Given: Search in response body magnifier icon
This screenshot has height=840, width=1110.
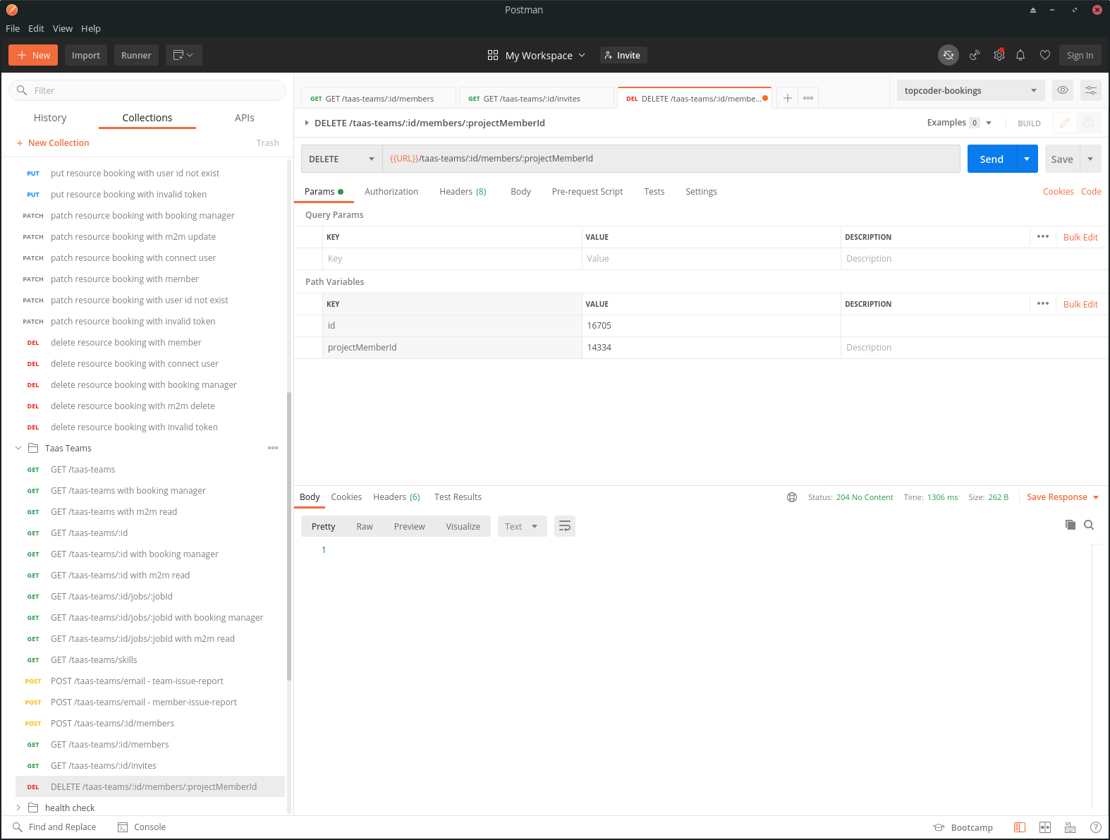Looking at the screenshot, I should (1089, 525).
